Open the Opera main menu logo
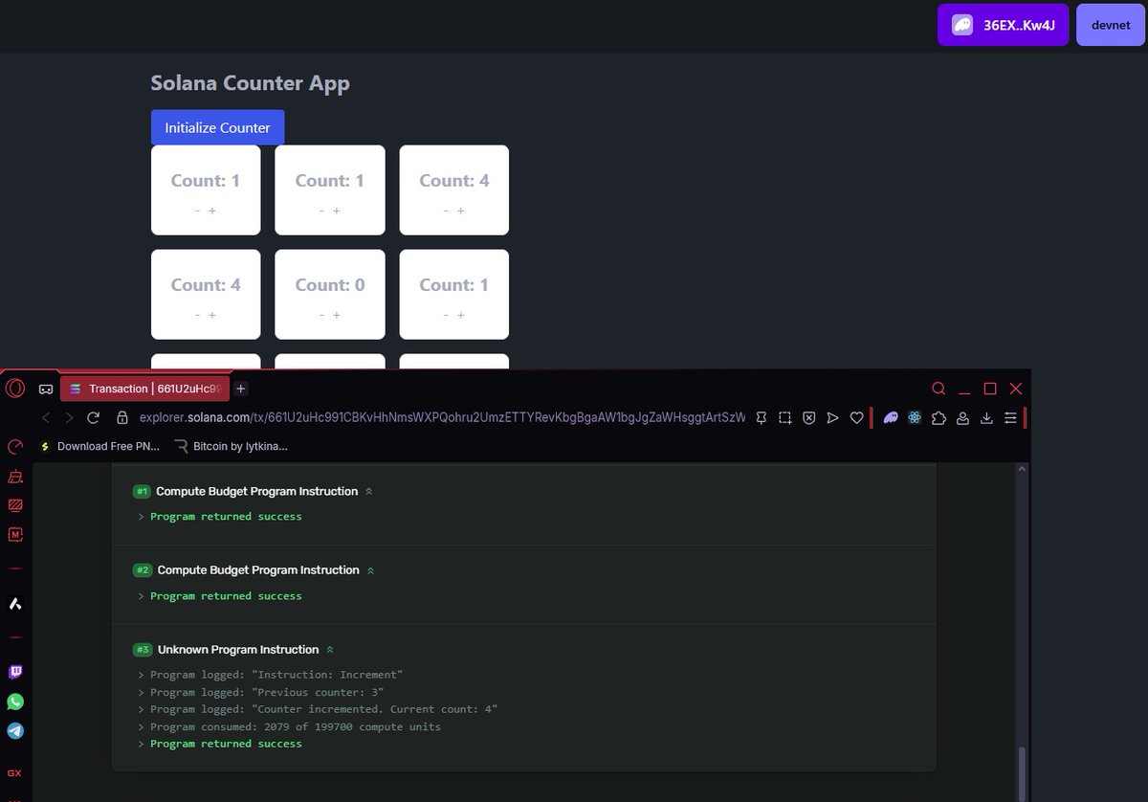 coord(15,389)
